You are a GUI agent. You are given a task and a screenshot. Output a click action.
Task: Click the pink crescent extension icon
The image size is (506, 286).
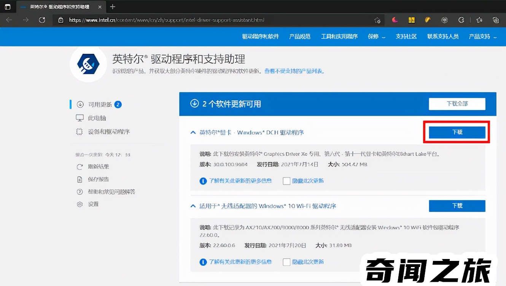pyautogui.click(x=395, y=20)
